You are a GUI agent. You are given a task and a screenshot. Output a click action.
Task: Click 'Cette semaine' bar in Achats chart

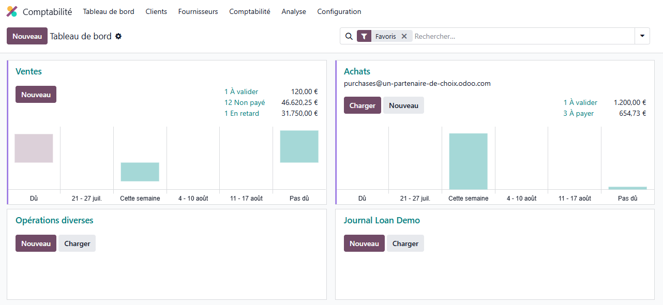(468, 161)
